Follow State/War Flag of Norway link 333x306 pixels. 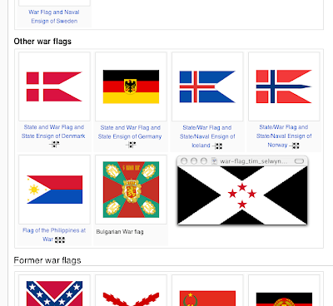284,136
